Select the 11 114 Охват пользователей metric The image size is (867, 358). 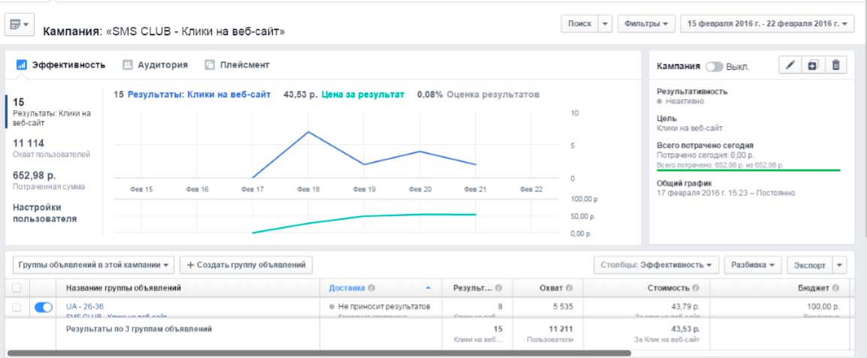pyautogui.click(x=53, y=149)
